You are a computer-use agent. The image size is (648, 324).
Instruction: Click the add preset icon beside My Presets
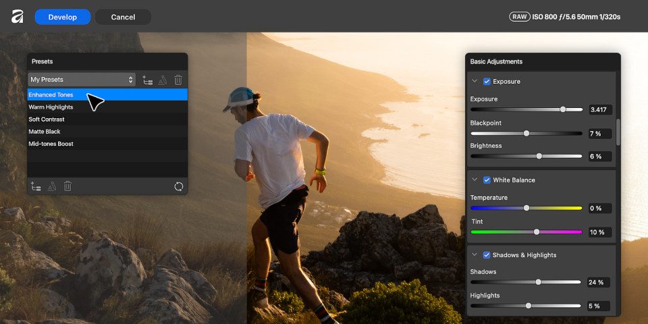(x=148, y=80)
